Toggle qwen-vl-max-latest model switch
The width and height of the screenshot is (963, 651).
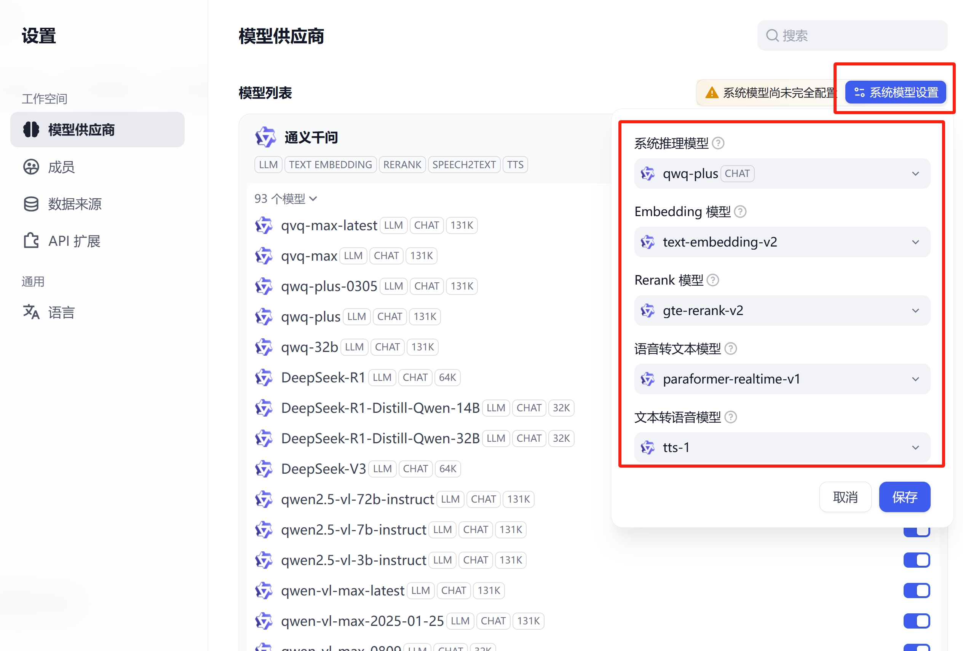[917, 591]
